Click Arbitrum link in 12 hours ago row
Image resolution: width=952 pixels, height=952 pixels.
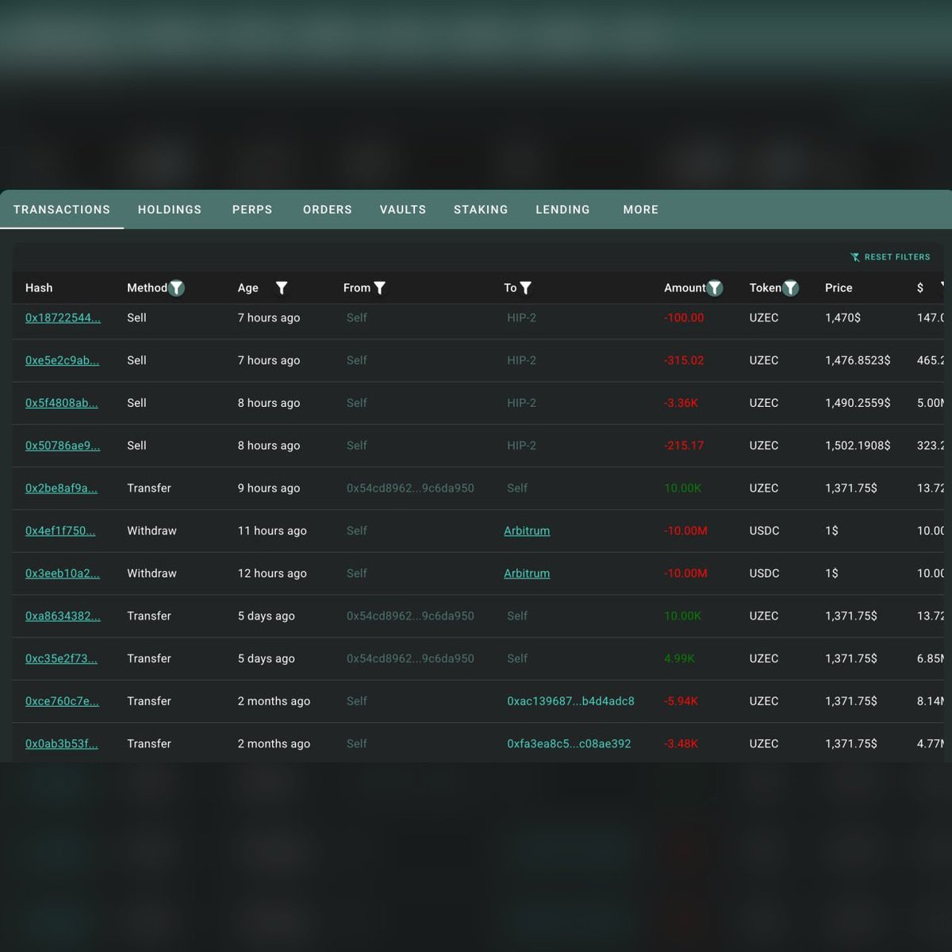(x=527, y=574)
